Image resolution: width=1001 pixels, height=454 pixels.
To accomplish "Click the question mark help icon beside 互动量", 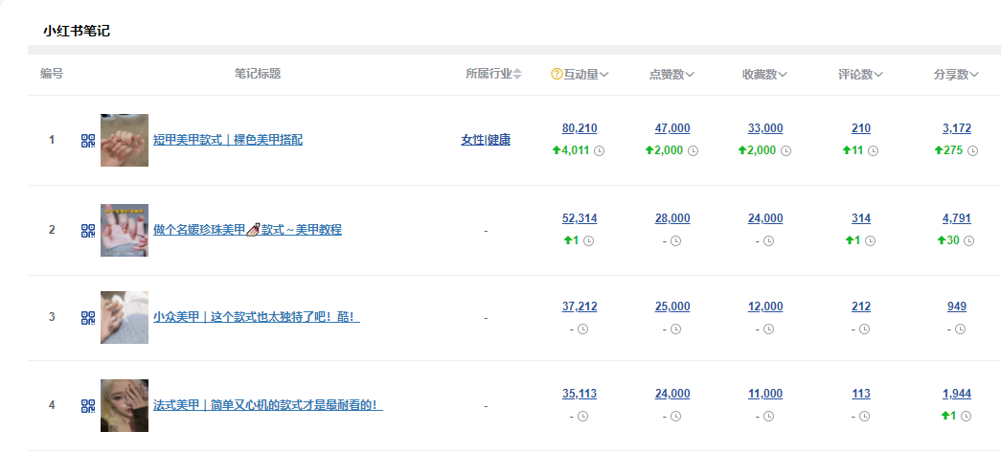I will point(556,74).
